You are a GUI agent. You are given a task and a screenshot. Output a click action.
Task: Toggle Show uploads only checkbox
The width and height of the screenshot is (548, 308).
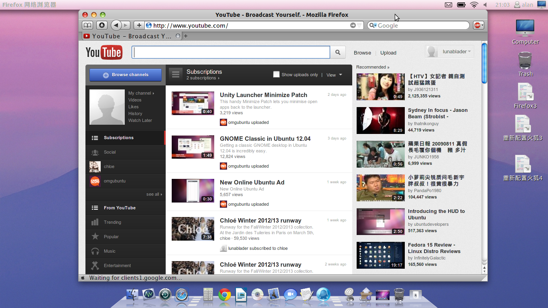pos(276,74)
